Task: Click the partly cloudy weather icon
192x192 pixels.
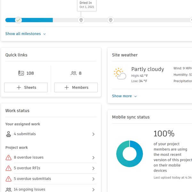Action: pos(120,74)
